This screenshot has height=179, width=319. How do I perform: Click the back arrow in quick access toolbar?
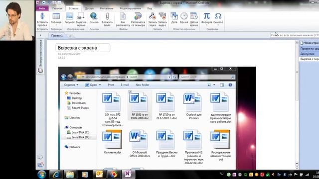pos(44,2)
